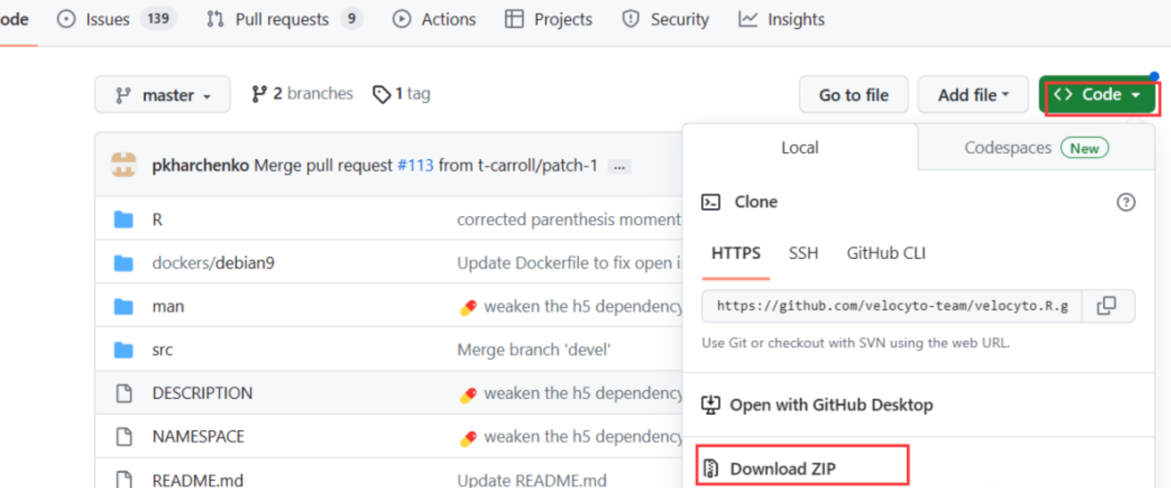Image resolution: width=1171 pixels, height=488 pixels.
Task: Open NAMESPACE row's 'weaken the h5 dependency' commit
Action: pos(583,436)
